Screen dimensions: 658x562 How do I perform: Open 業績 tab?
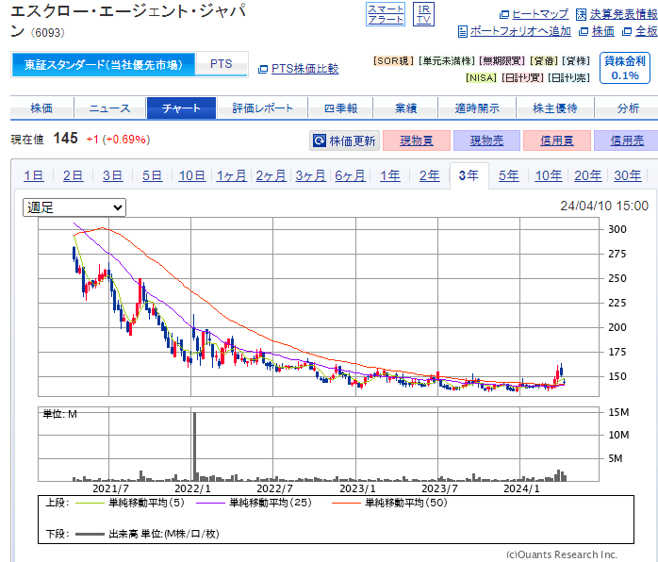coord(405,108)
